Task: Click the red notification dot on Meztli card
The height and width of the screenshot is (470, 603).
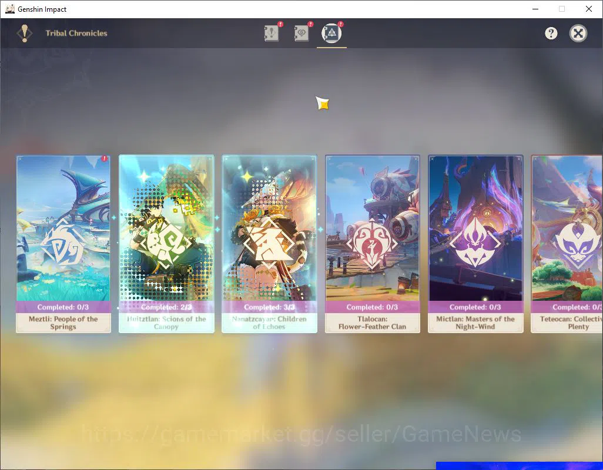Action: pyautogui.click(x=104, y=159)
